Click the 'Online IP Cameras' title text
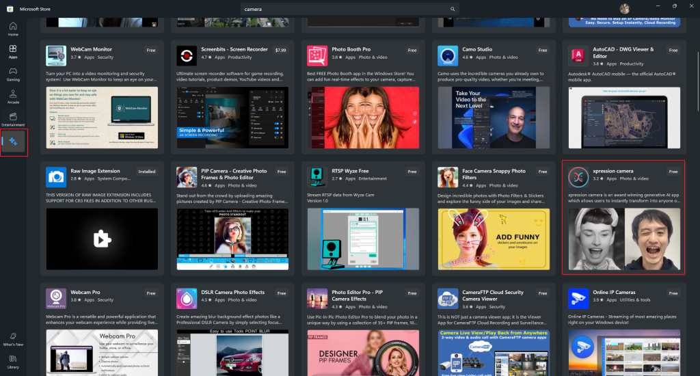Viewport: 700px width, 376px height. pos(614,292)
